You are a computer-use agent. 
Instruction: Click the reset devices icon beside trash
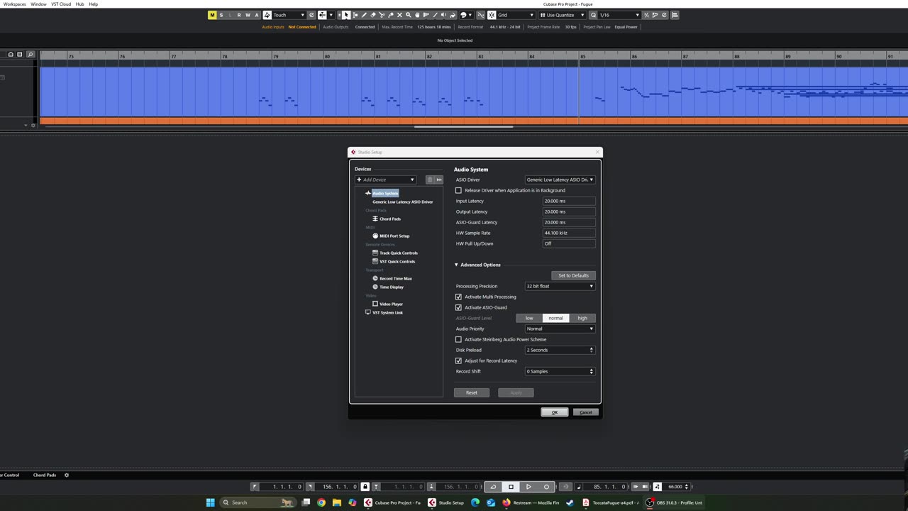point(438,180)
